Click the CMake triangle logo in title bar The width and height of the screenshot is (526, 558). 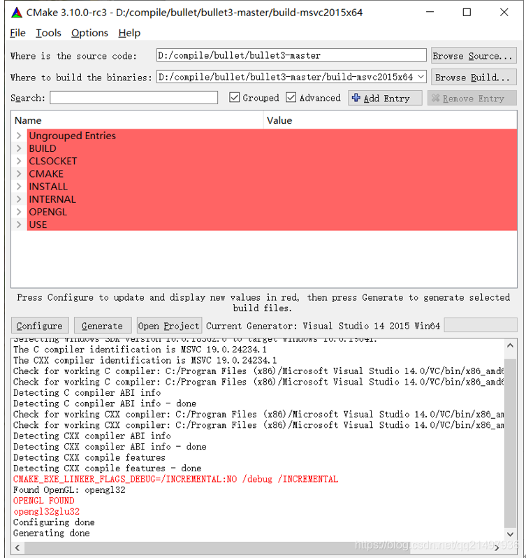(17, 13)
